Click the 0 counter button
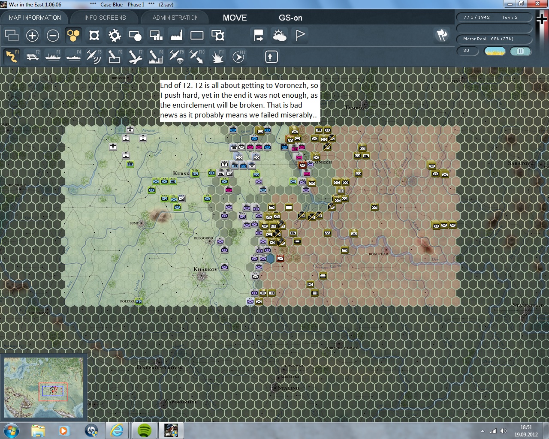This screenshot has height=439, width=549. 521,51
